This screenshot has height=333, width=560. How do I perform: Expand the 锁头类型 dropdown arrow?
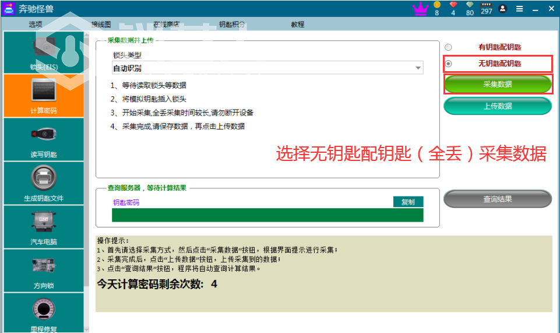[x=418, y=68]
